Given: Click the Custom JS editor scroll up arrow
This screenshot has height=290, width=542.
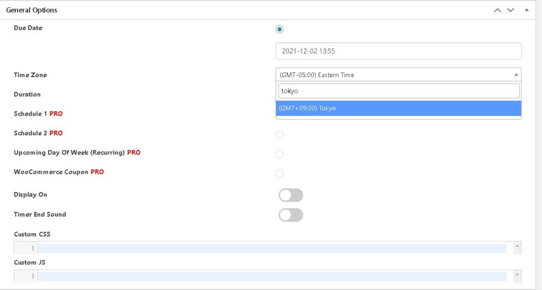Looking at the screenshot, I should pos(517,274).
